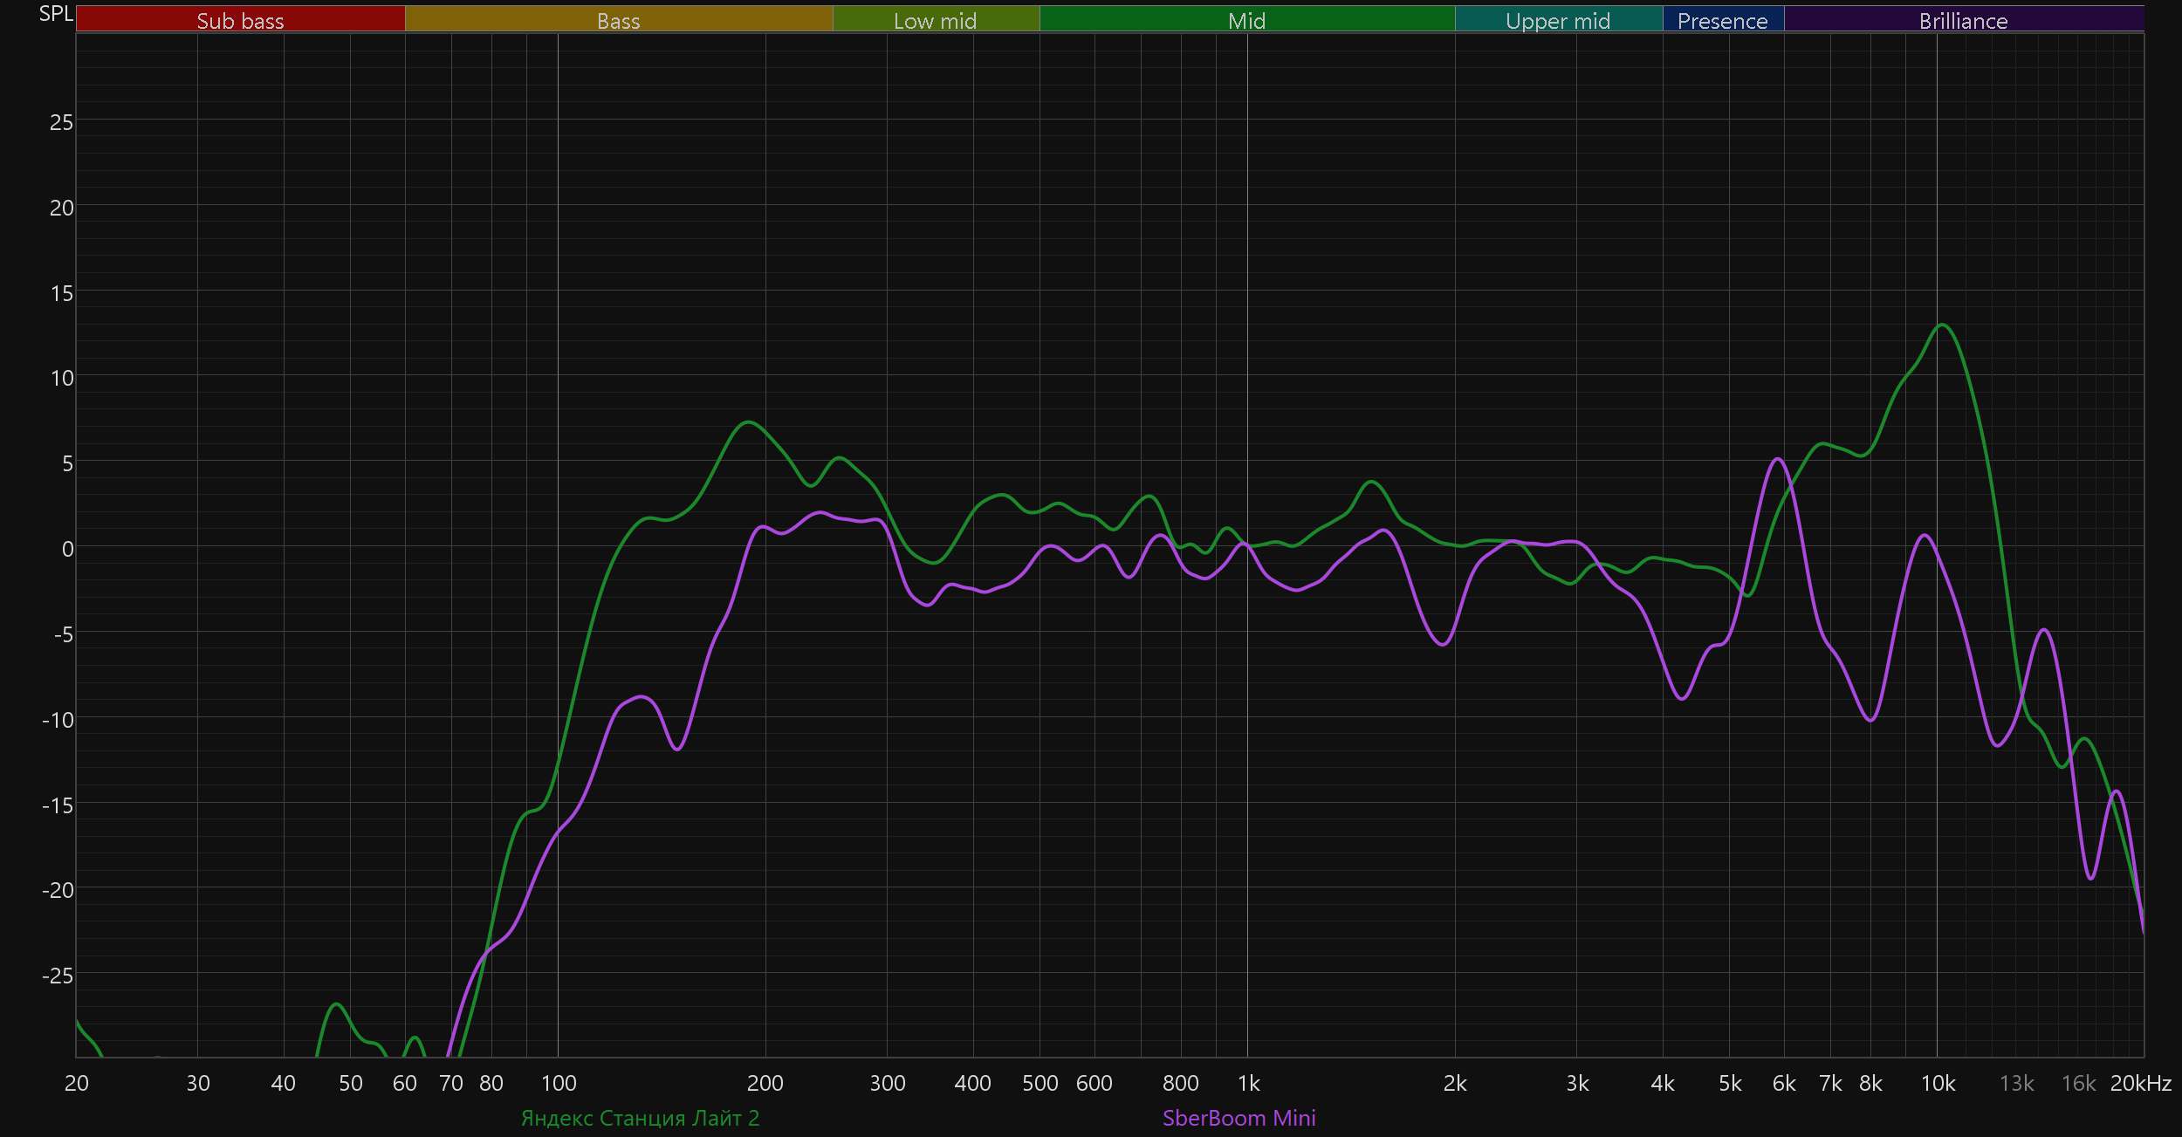Click the -25 dB level label
Screen dimensions: 2182x1137
click(58, 976)
